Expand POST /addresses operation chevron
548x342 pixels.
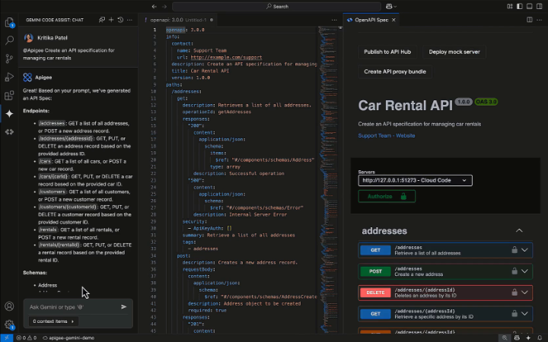pos(524,271)
